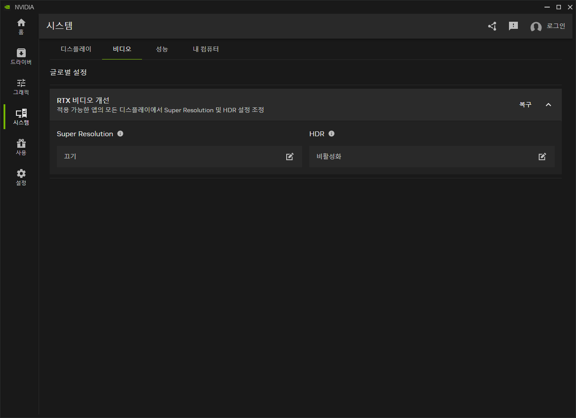This screenshot has width=576, height=418.
Task: Switch to the 내 컴퓨터 tab
Action: pyautogui.click(x=206, y=49)
